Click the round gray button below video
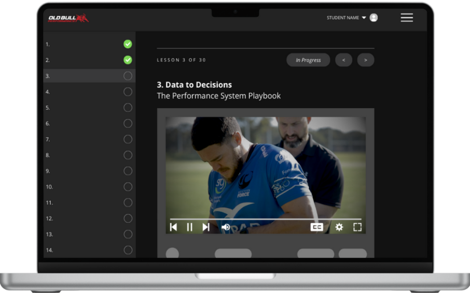 (172, 253)
